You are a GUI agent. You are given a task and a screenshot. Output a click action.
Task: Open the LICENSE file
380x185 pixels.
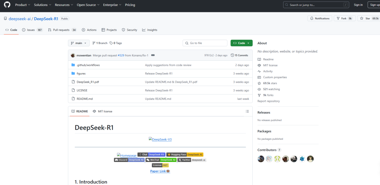pyautogui.click(x=82, y=90)
